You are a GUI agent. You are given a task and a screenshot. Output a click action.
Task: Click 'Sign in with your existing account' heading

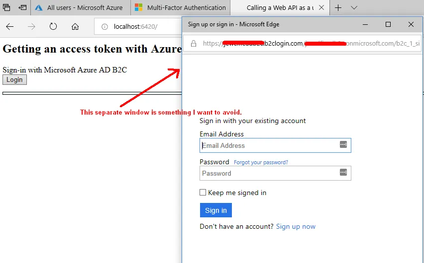253,121
